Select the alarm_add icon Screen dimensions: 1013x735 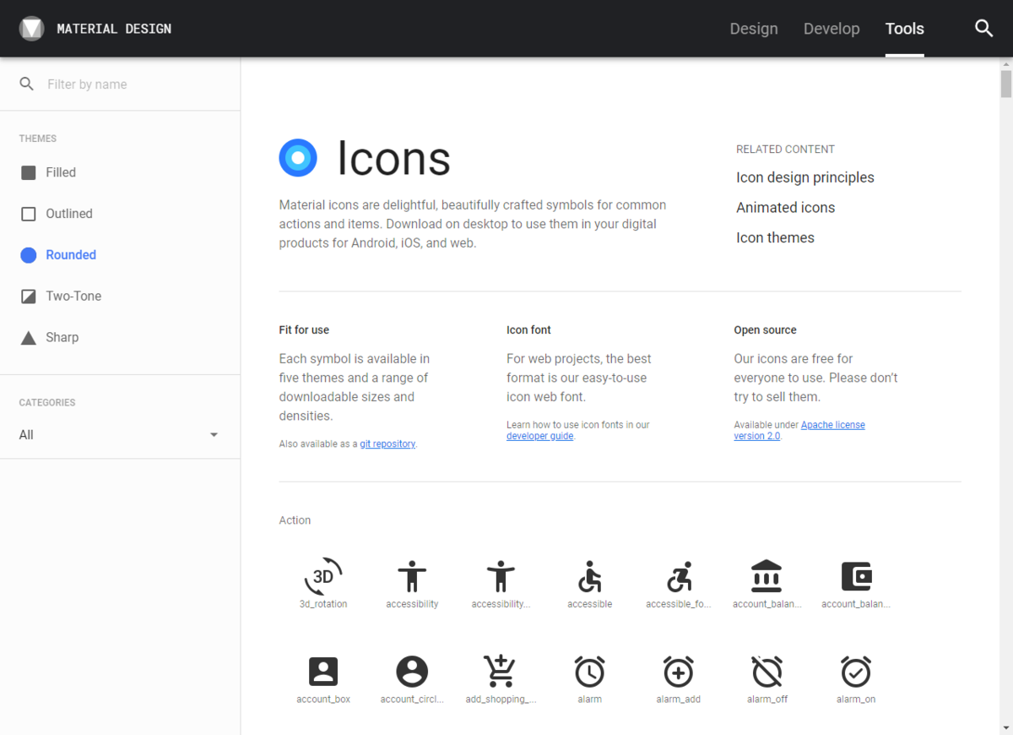[x=679, y=672]
